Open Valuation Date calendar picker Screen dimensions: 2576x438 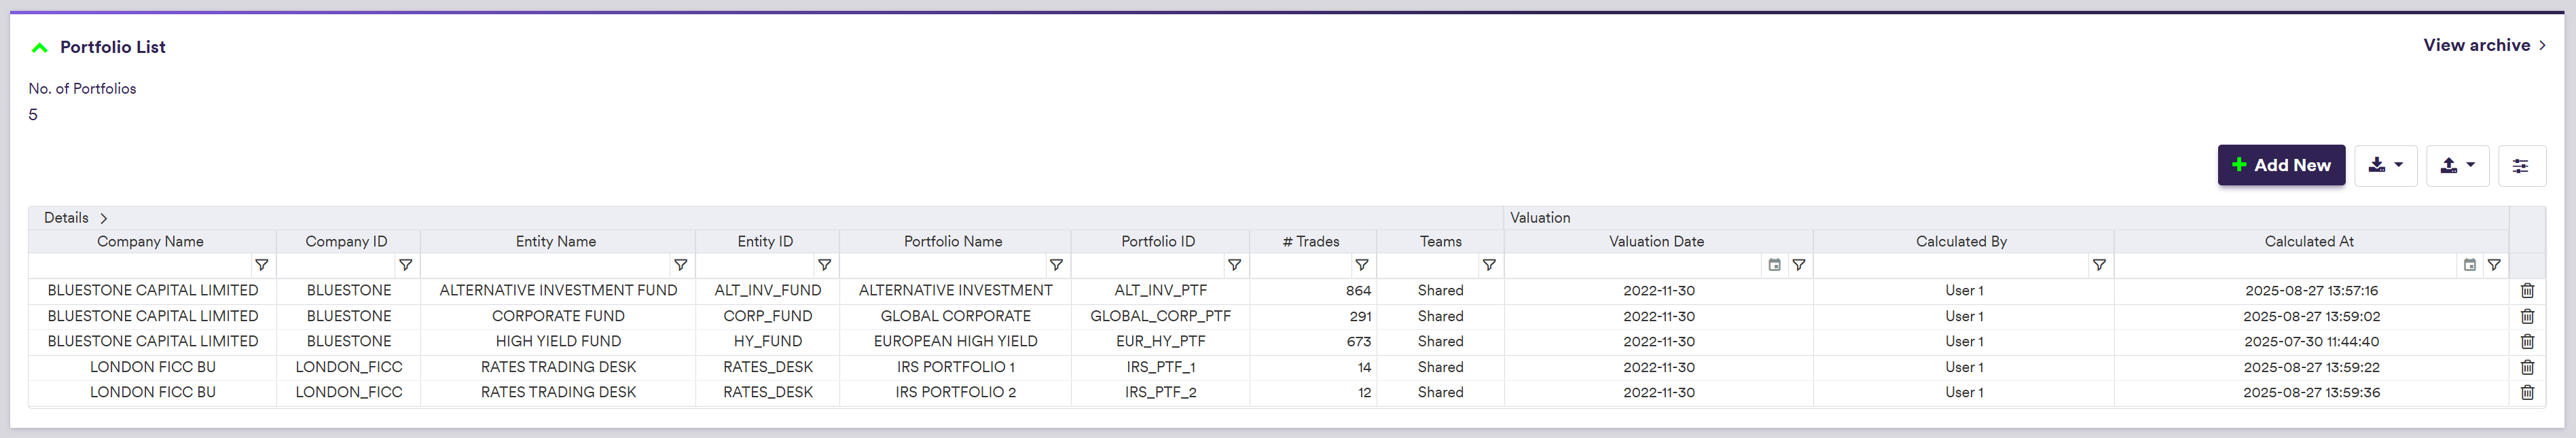coord(1774,265)
